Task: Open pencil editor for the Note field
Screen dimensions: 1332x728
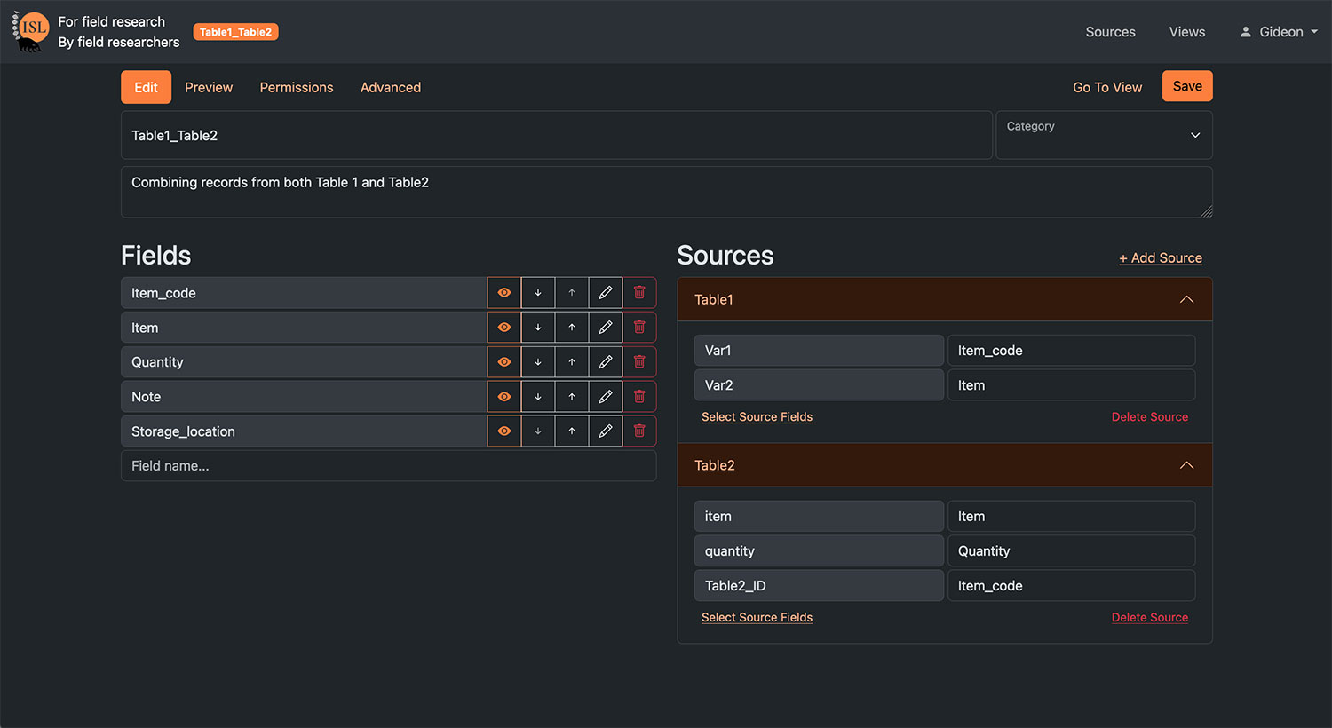Action: 606,397
